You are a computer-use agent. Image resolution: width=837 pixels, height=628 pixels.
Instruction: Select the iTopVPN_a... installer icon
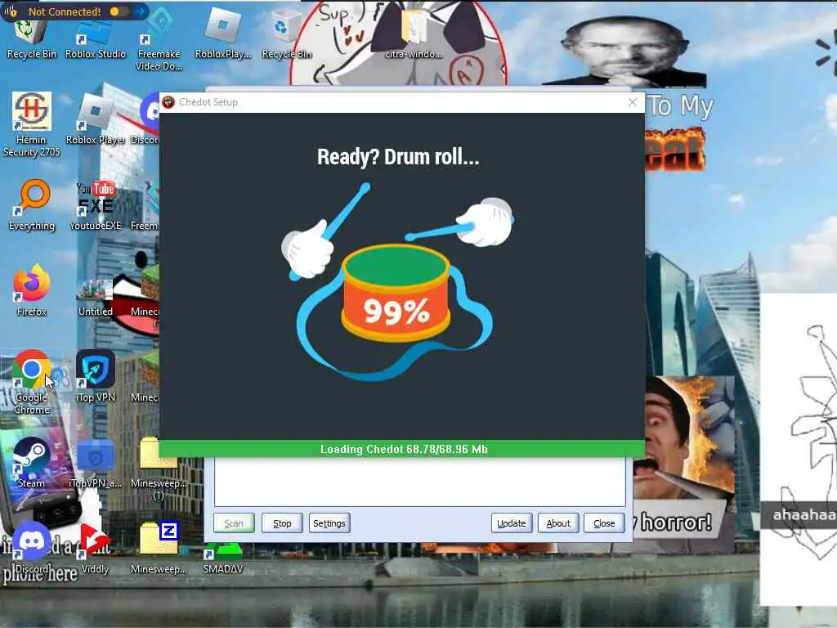pos(96,464)
